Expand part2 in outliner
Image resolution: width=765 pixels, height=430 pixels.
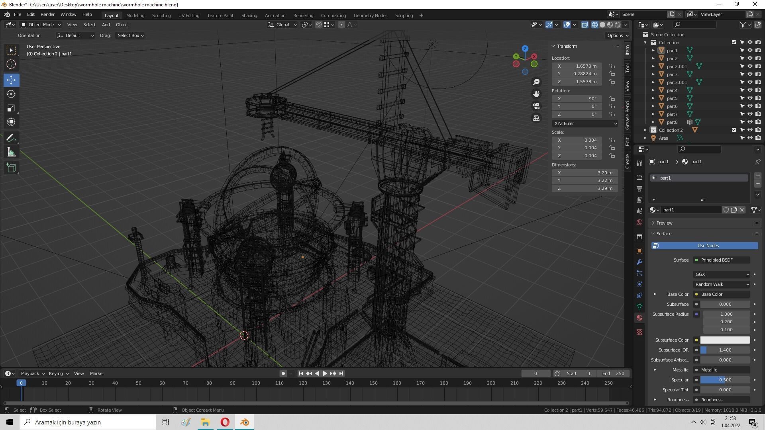653,59
